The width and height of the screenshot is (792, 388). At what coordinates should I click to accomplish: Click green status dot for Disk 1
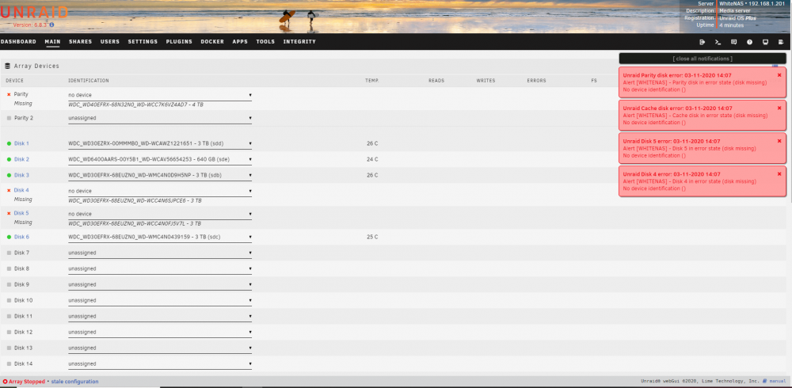9,143
